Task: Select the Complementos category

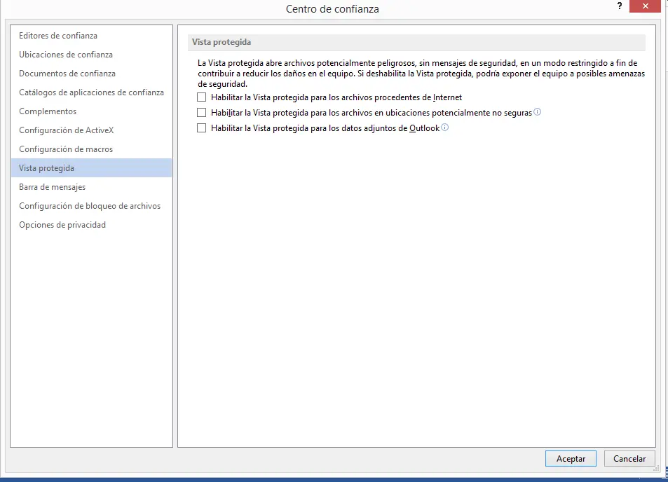Action: pyautogui.click(x=91, y=111)
